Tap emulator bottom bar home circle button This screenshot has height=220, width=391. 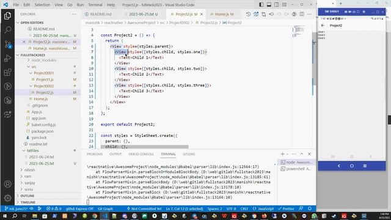point(352,166)
